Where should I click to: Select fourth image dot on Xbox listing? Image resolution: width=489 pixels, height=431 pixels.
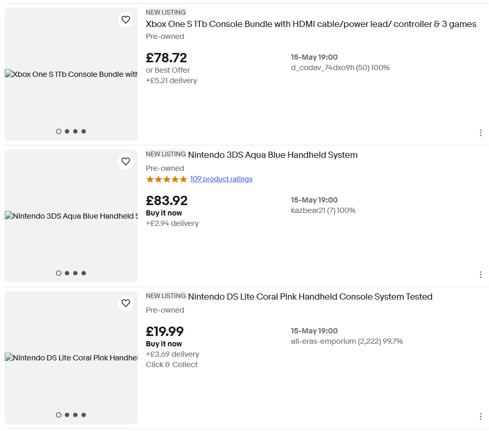click(84, 131)
